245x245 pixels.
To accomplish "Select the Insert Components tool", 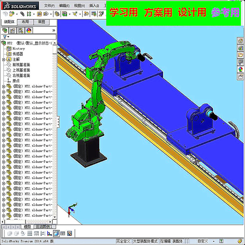I will 12,14.
